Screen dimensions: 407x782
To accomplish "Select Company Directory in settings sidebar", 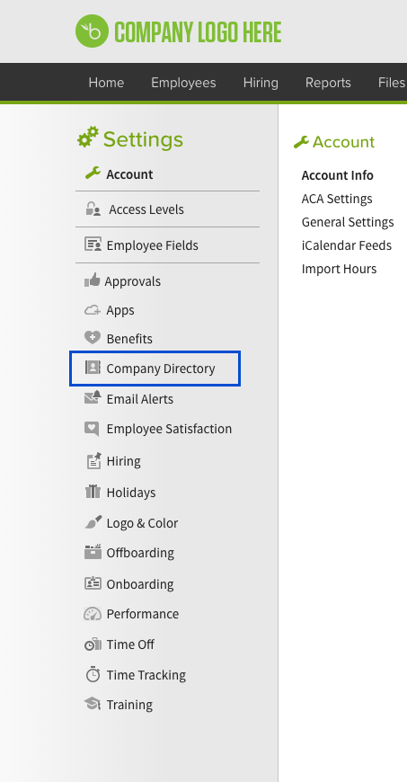I will click(155, 369).
